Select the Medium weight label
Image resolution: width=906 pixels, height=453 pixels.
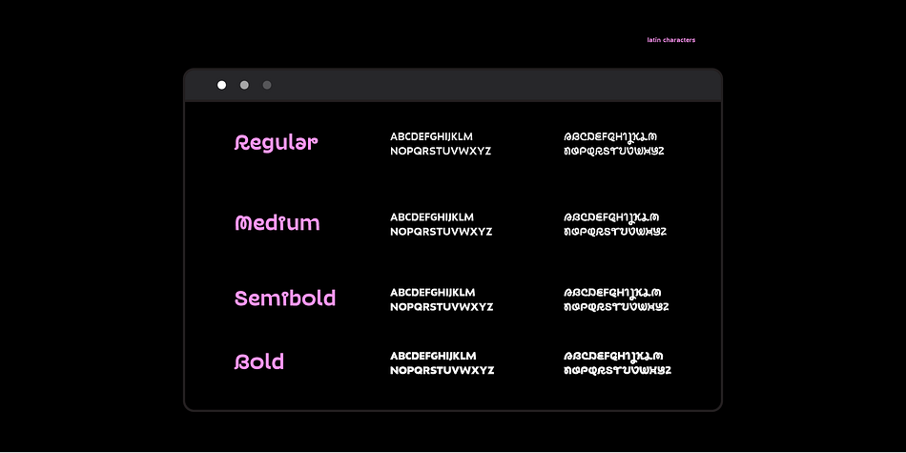click(277, 223)
